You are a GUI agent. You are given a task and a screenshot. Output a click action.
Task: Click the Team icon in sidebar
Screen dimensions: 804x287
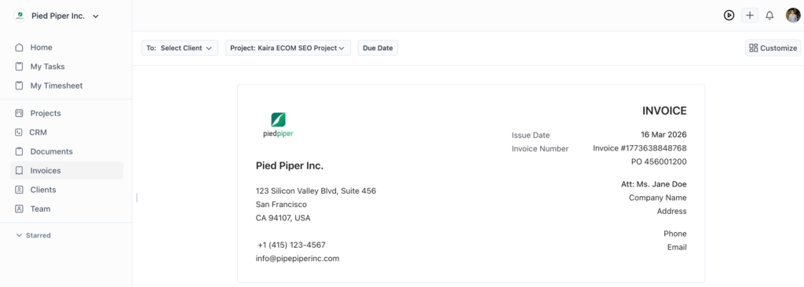pyautogui.click(x=19, y=209)
